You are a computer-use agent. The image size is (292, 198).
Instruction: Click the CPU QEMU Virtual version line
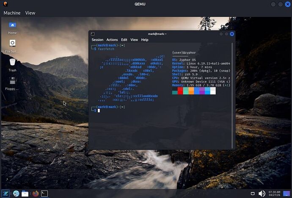(201, 78)
